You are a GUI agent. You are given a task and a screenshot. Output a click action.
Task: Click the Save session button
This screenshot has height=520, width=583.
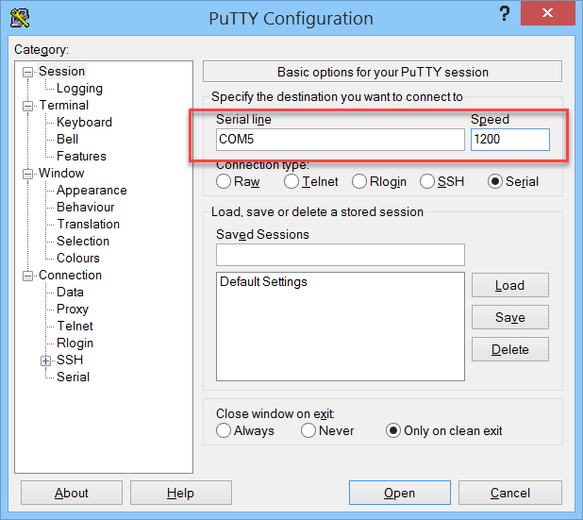click(509, 318)
